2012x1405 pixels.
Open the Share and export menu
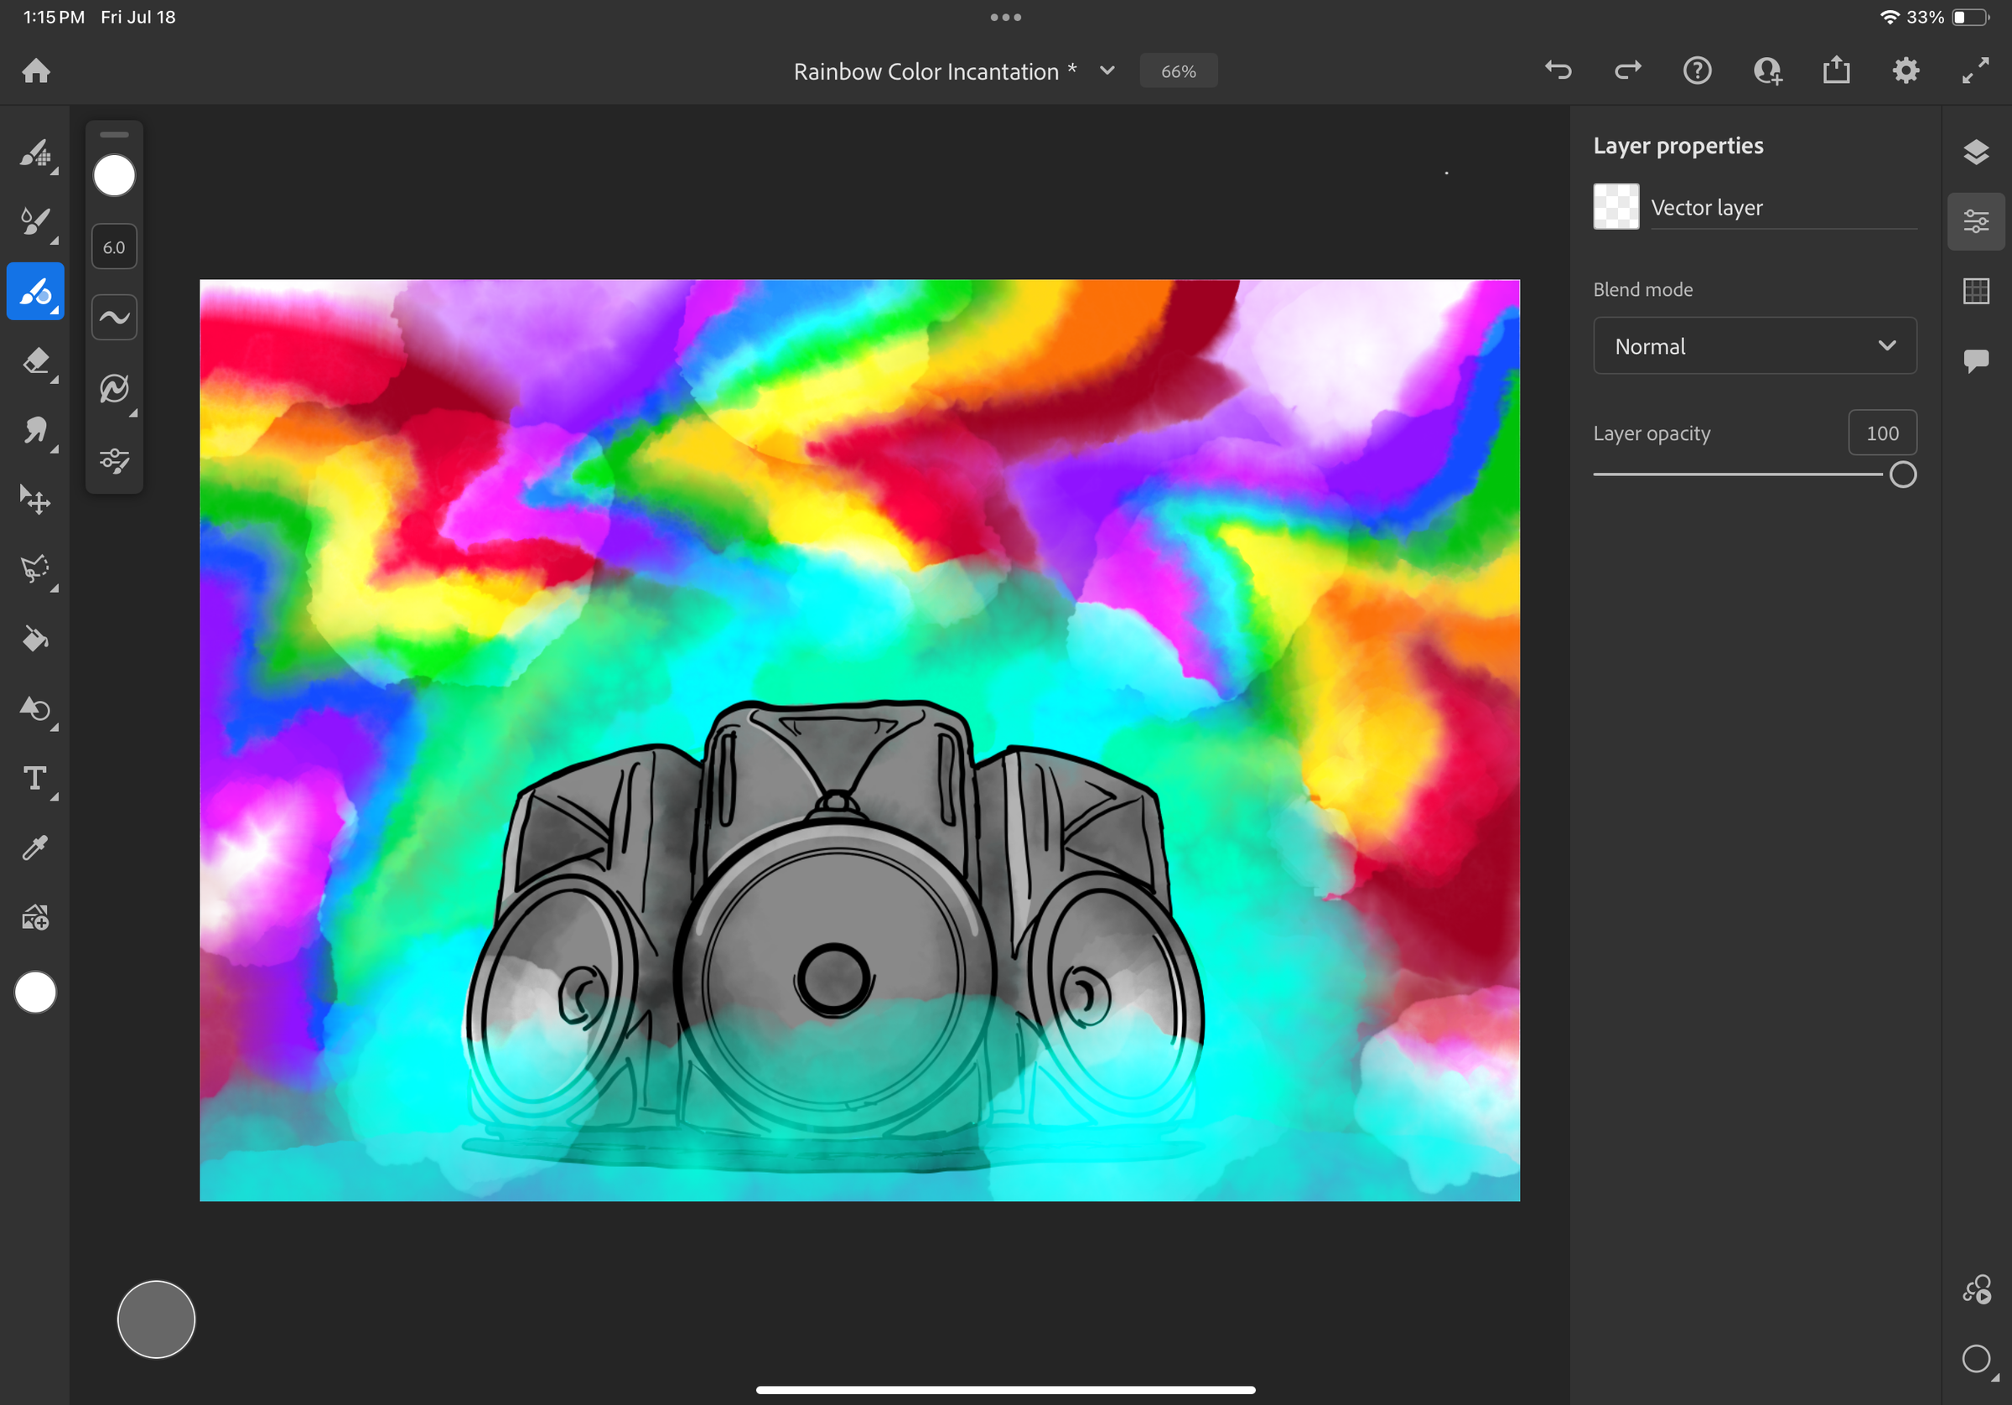tap(1837, 70)
